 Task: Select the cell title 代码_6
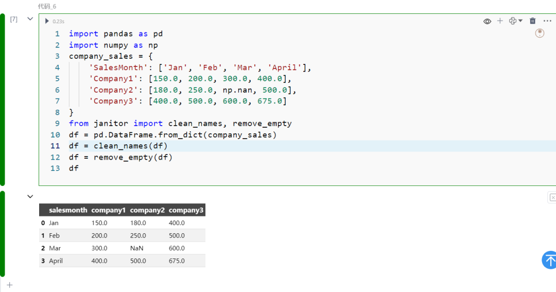(x=47, y=6)
